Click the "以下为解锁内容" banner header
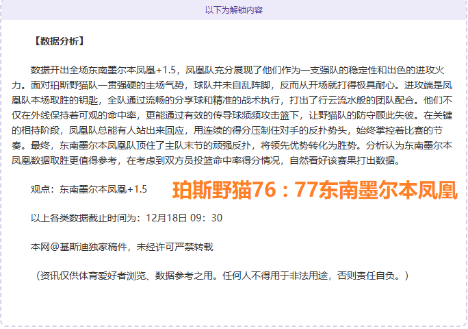 point(233,10)
